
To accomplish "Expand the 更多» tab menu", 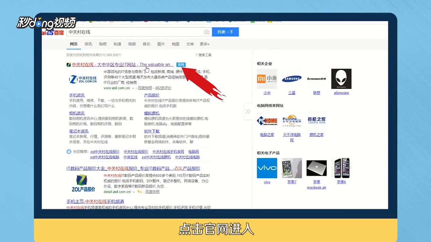I will pos(204,44).
